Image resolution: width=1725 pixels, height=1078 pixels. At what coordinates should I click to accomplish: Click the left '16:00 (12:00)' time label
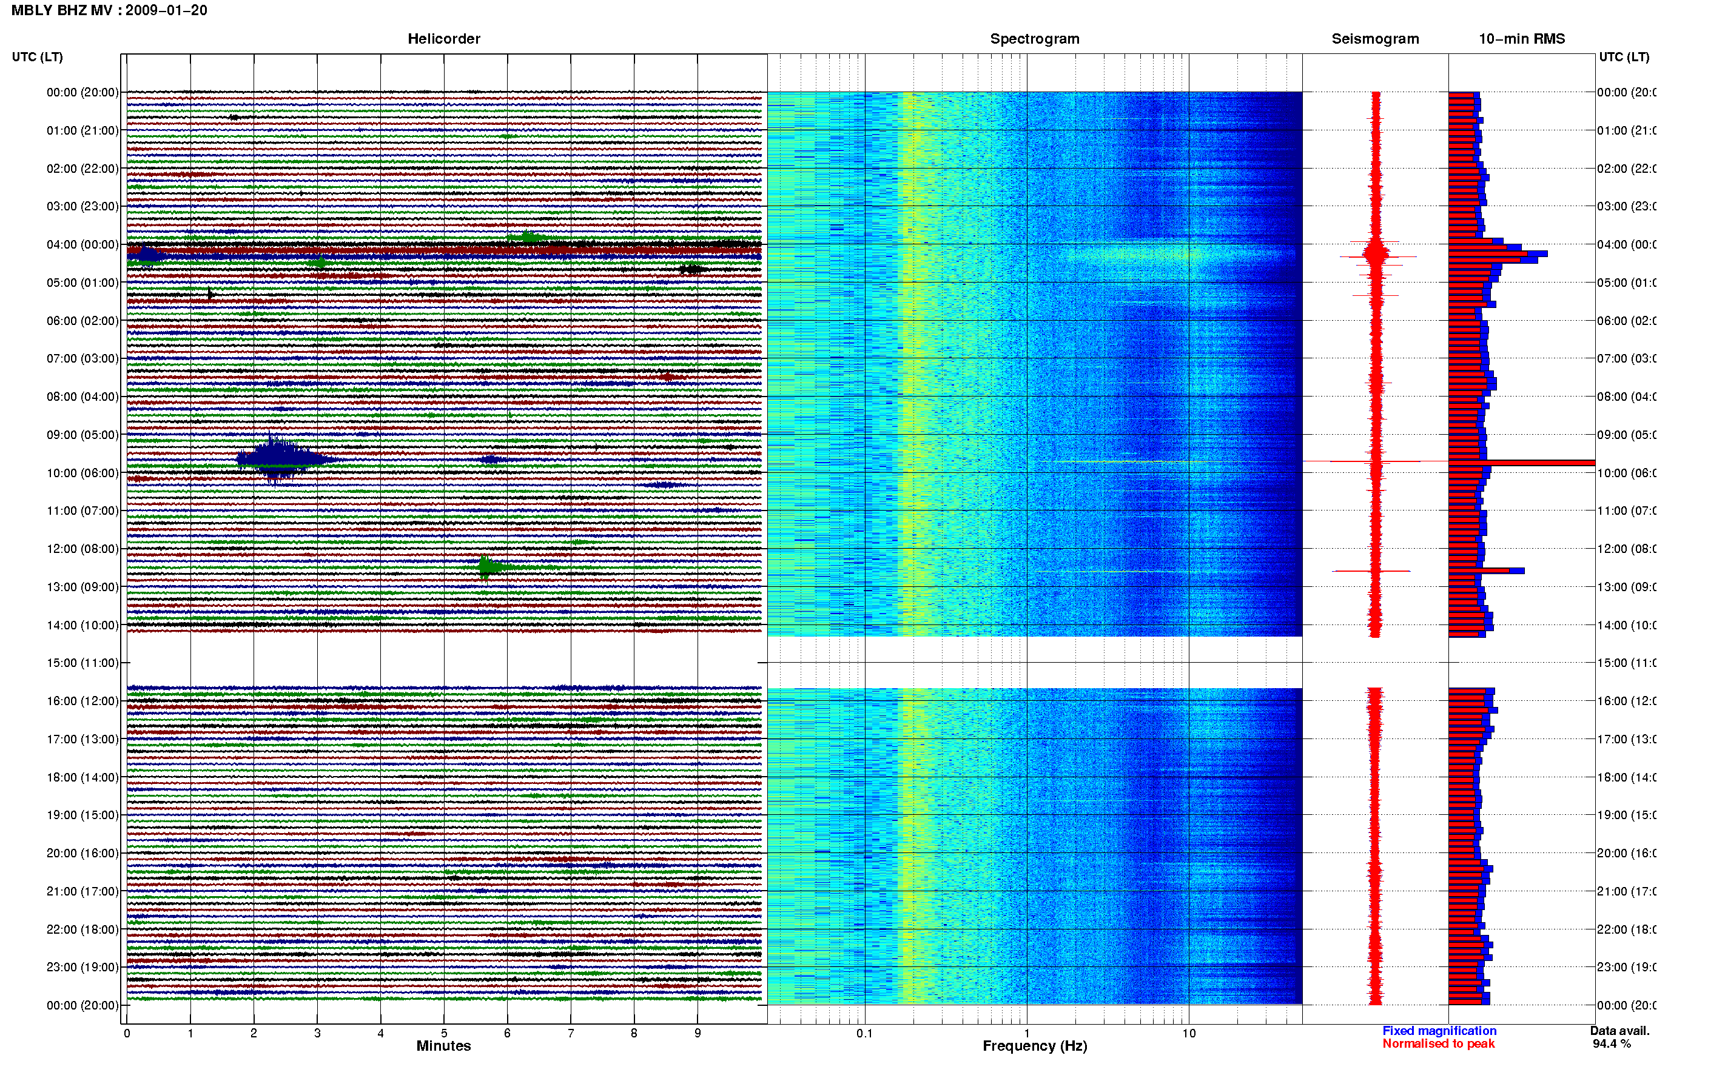(82, 701)
